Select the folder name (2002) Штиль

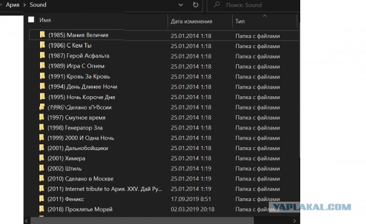coord(65,168)
